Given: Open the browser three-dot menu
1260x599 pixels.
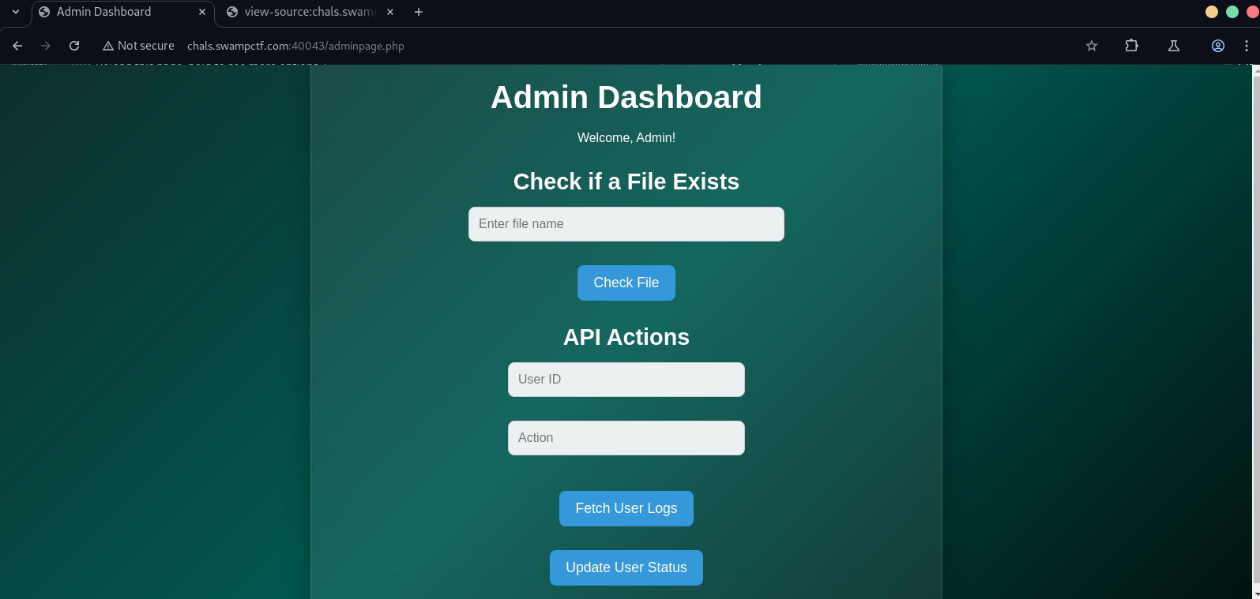Looking at the screenshot, I should click(1247, 46).
